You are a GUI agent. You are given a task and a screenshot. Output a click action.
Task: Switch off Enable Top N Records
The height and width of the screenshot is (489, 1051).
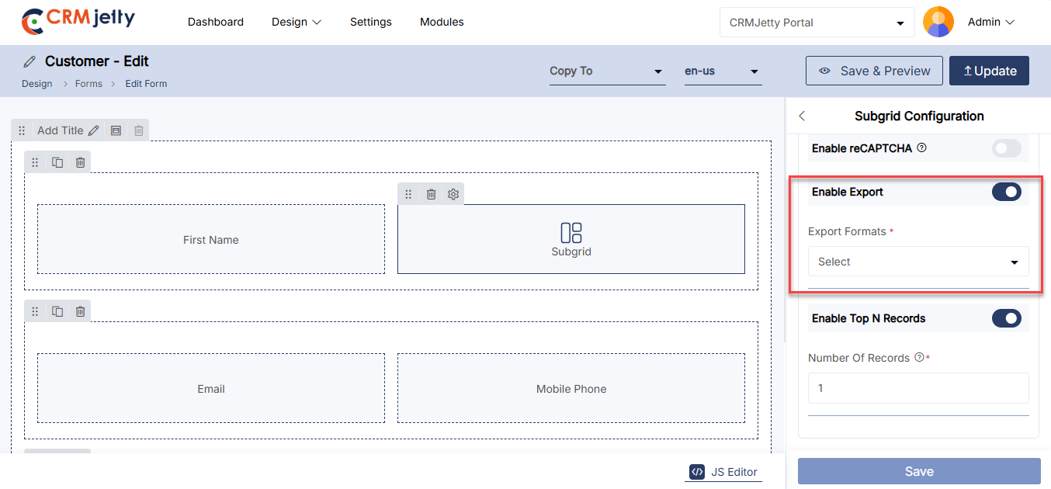pyautogui.click(x=1006, y=318)
